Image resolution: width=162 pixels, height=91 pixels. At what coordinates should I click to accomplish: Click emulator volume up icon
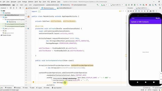(131, 11)
